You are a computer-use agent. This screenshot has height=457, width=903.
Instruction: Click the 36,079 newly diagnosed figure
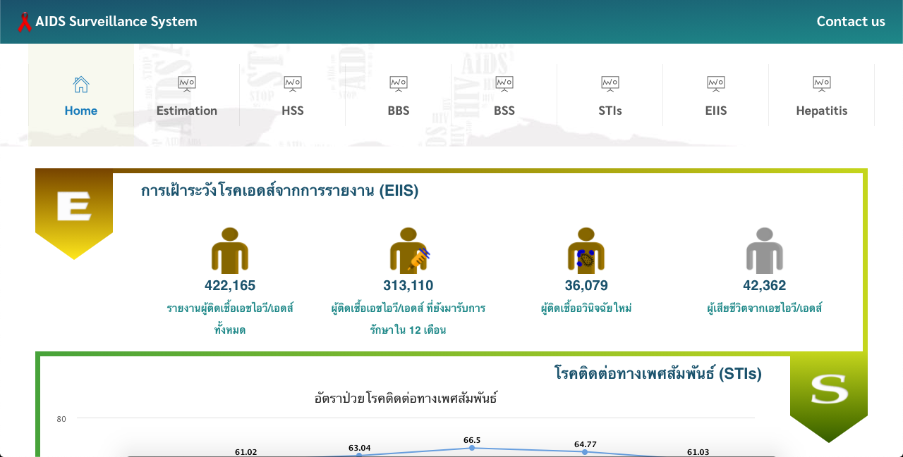coord(586,286)
